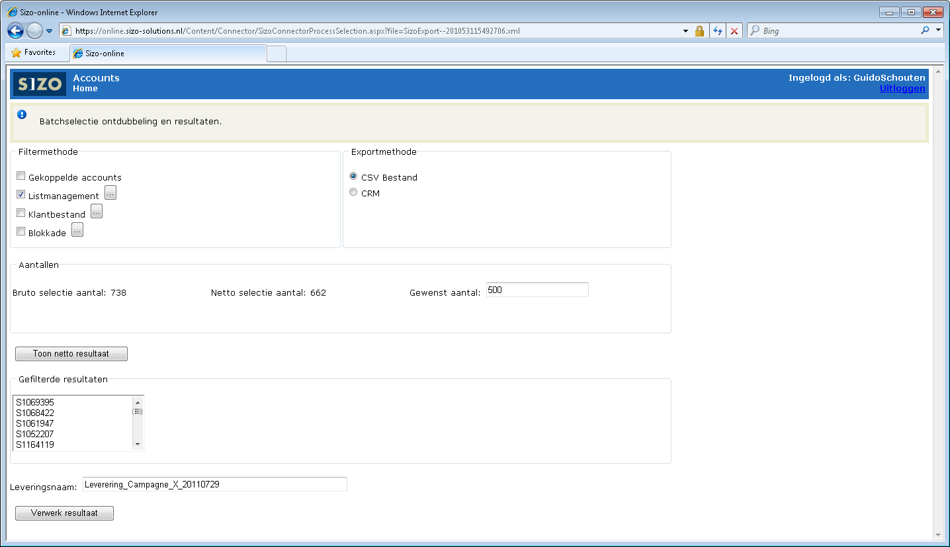Enable the Gekoppelde accounts checkbox
The image size is (950, 547).
point(21,176)
